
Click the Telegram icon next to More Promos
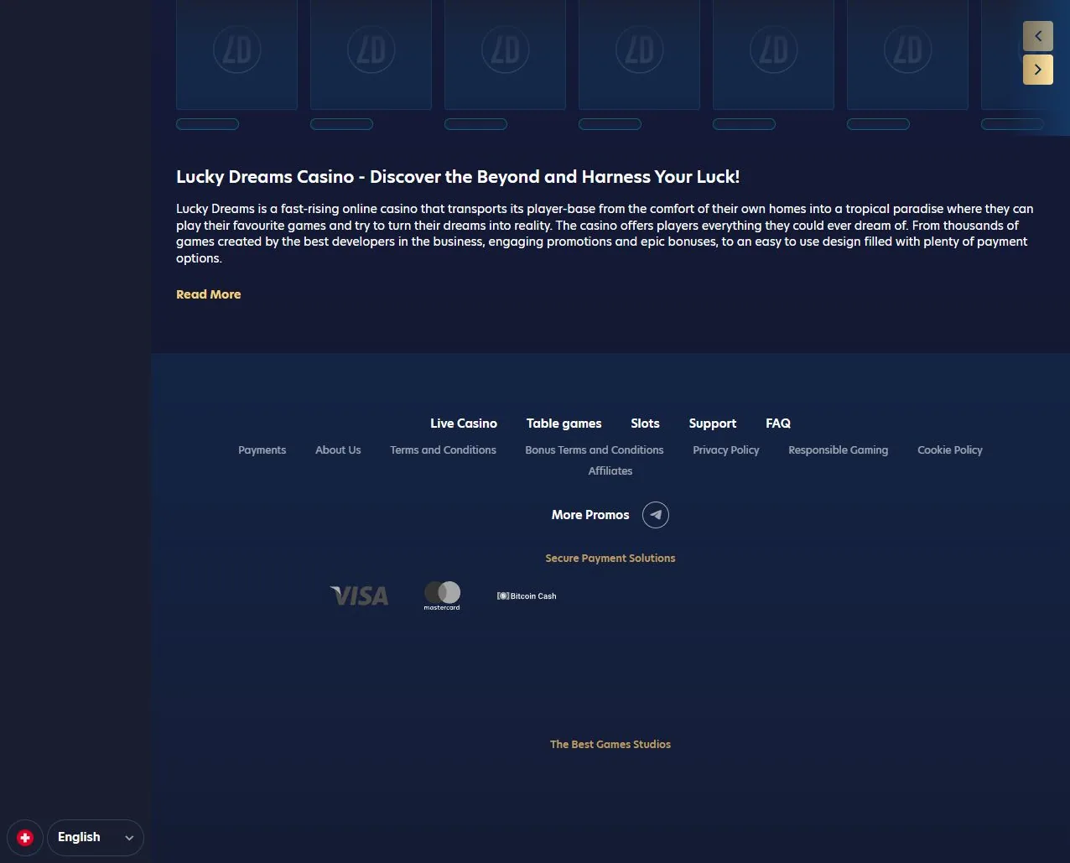click(656, 515)
